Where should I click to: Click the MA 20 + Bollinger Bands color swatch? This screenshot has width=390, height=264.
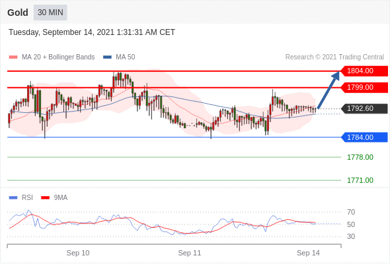click(x=13, y=57)
